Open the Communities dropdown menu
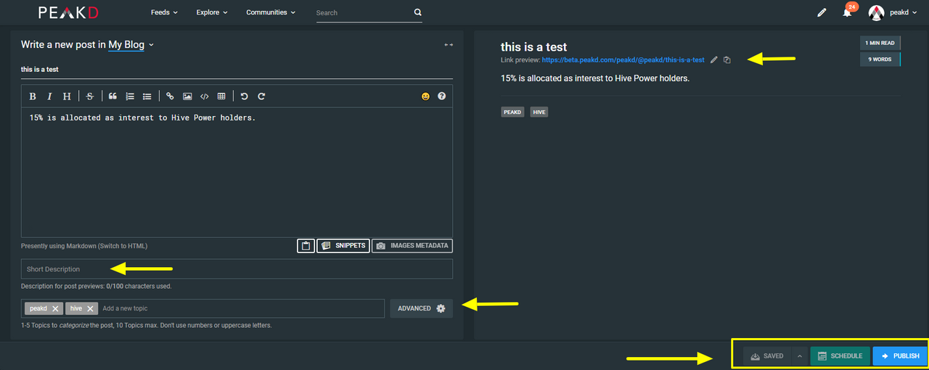The image size is (929, 370). 271,12
